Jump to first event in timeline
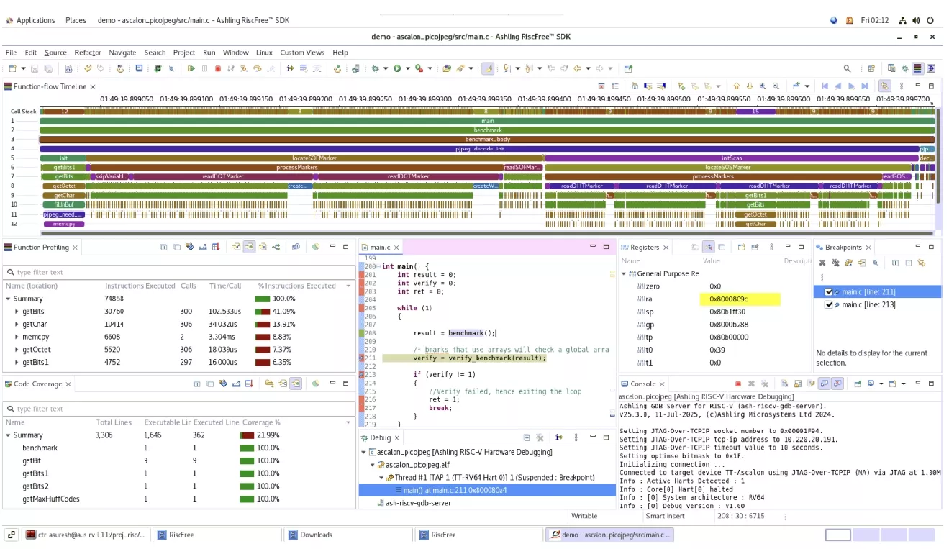This screenshot has width=949, height=549. point(825,86)
